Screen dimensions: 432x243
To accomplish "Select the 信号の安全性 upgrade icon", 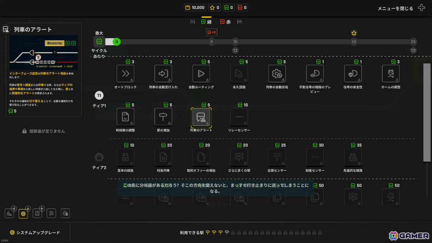I will 353,74.
